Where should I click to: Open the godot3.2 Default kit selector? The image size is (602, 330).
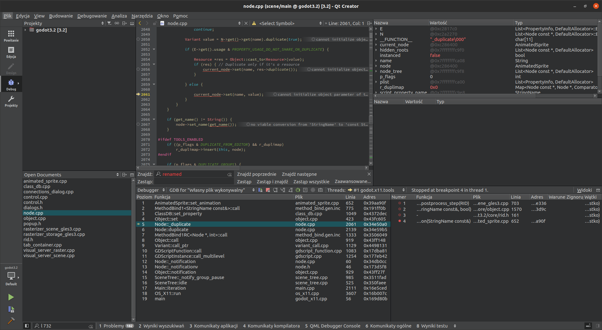click(x=11, y=276)
